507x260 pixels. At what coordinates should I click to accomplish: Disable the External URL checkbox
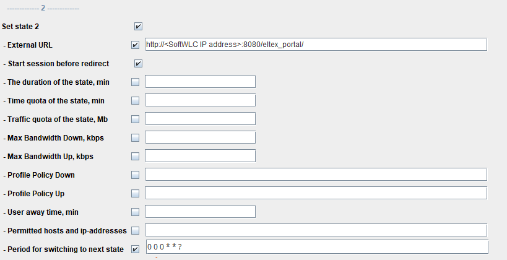pos(136,45)
